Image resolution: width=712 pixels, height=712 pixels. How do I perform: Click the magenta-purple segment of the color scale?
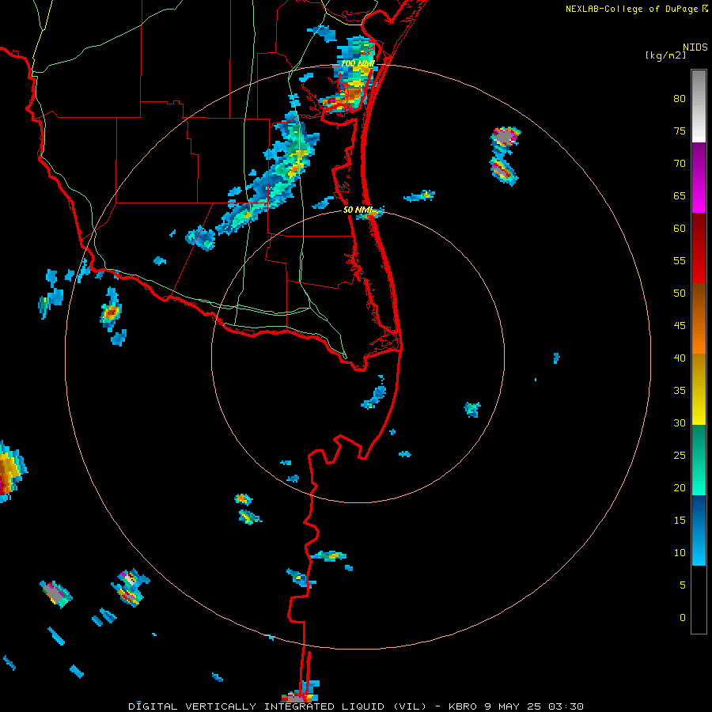[699, 177]
